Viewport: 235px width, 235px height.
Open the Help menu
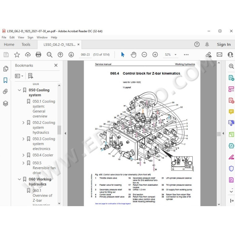(54, 37)
